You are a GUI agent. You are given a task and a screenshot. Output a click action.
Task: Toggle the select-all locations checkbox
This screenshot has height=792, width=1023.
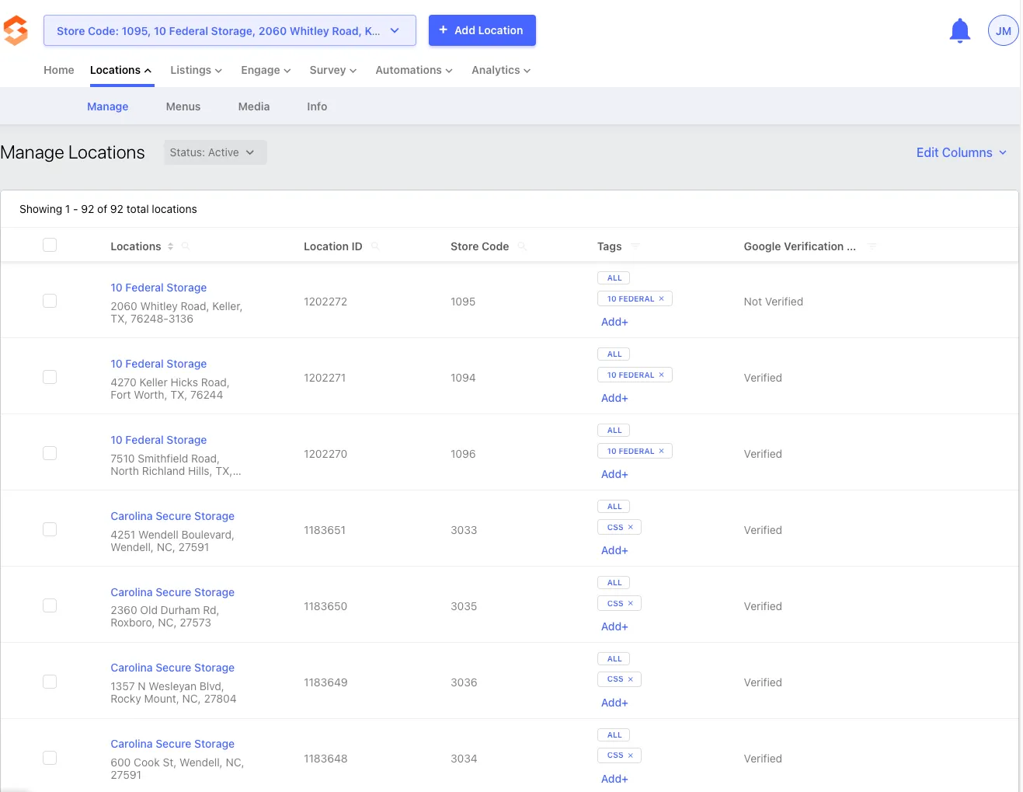pos(50,246)
